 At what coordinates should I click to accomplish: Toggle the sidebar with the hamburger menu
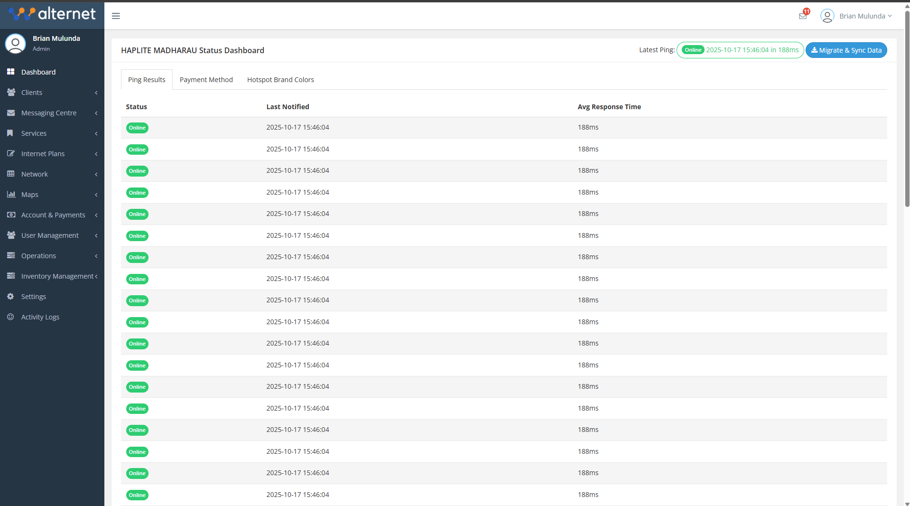coord(116,16)
